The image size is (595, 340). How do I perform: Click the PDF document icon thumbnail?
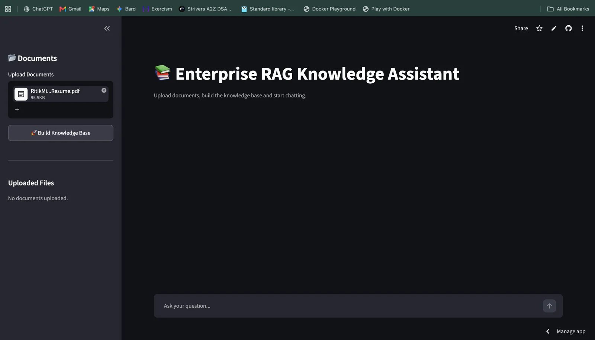click(x=21, y=94)
